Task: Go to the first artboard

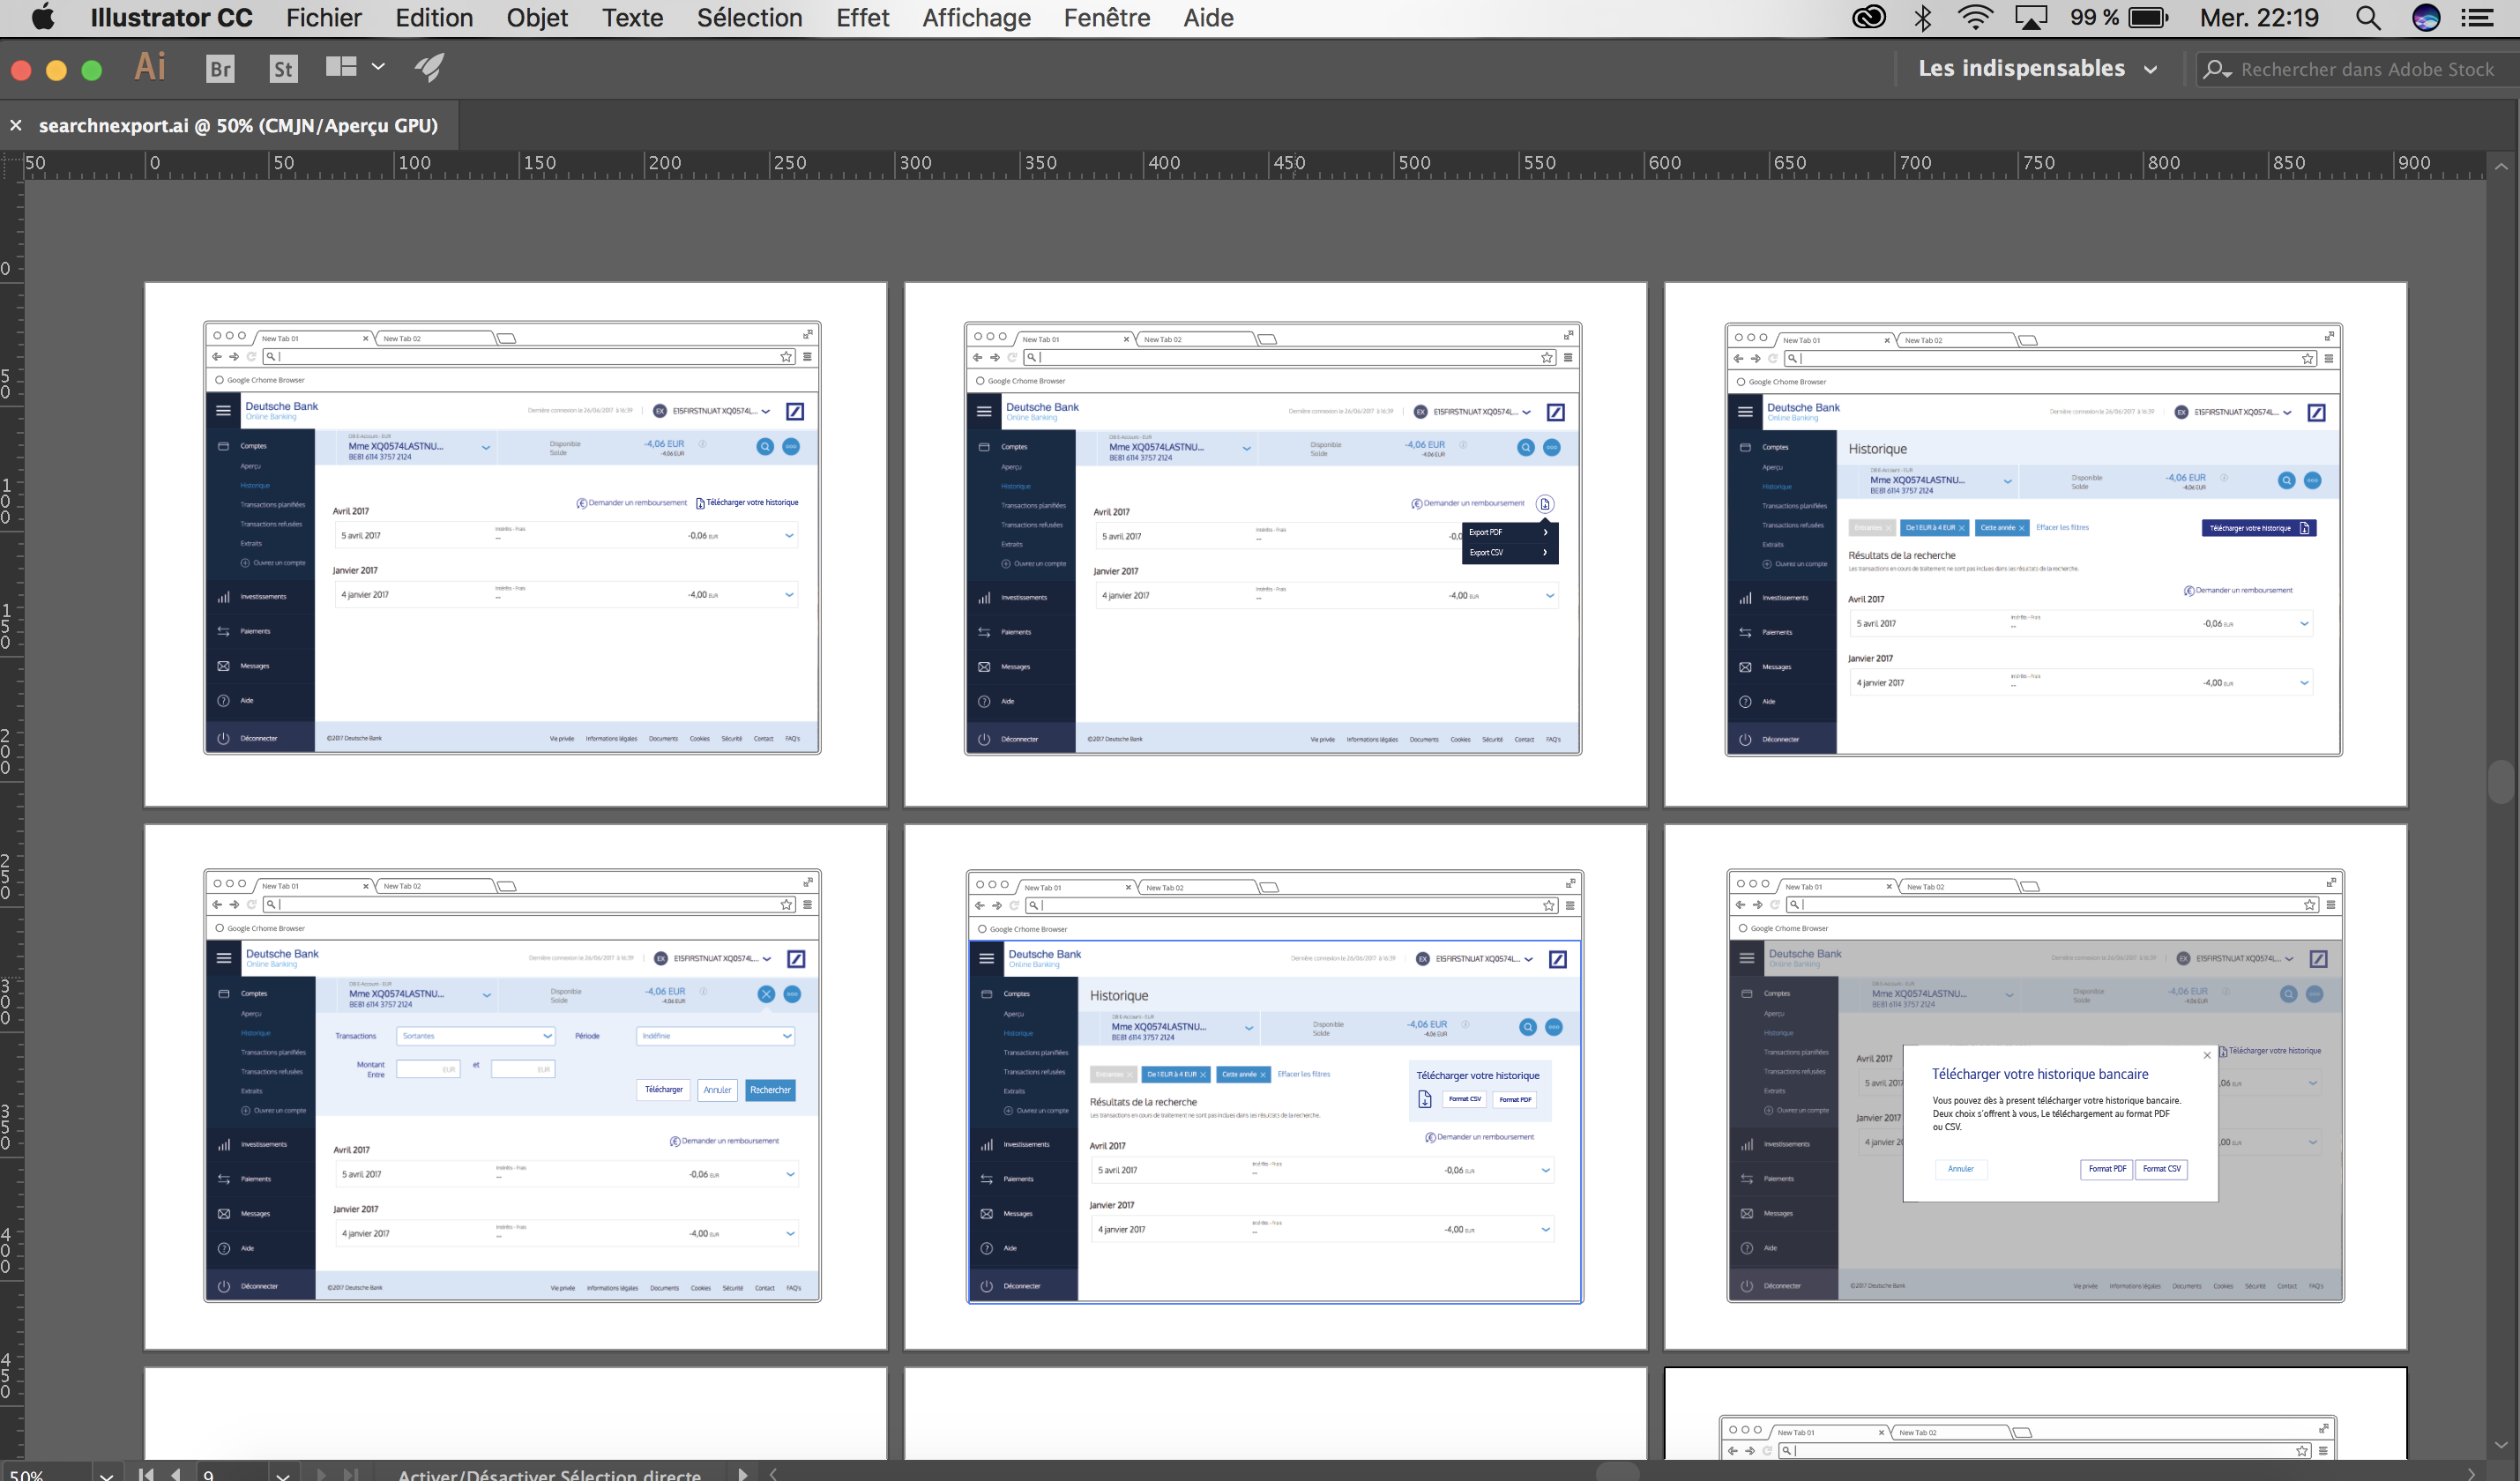Action: click(x=147, y=1473)
